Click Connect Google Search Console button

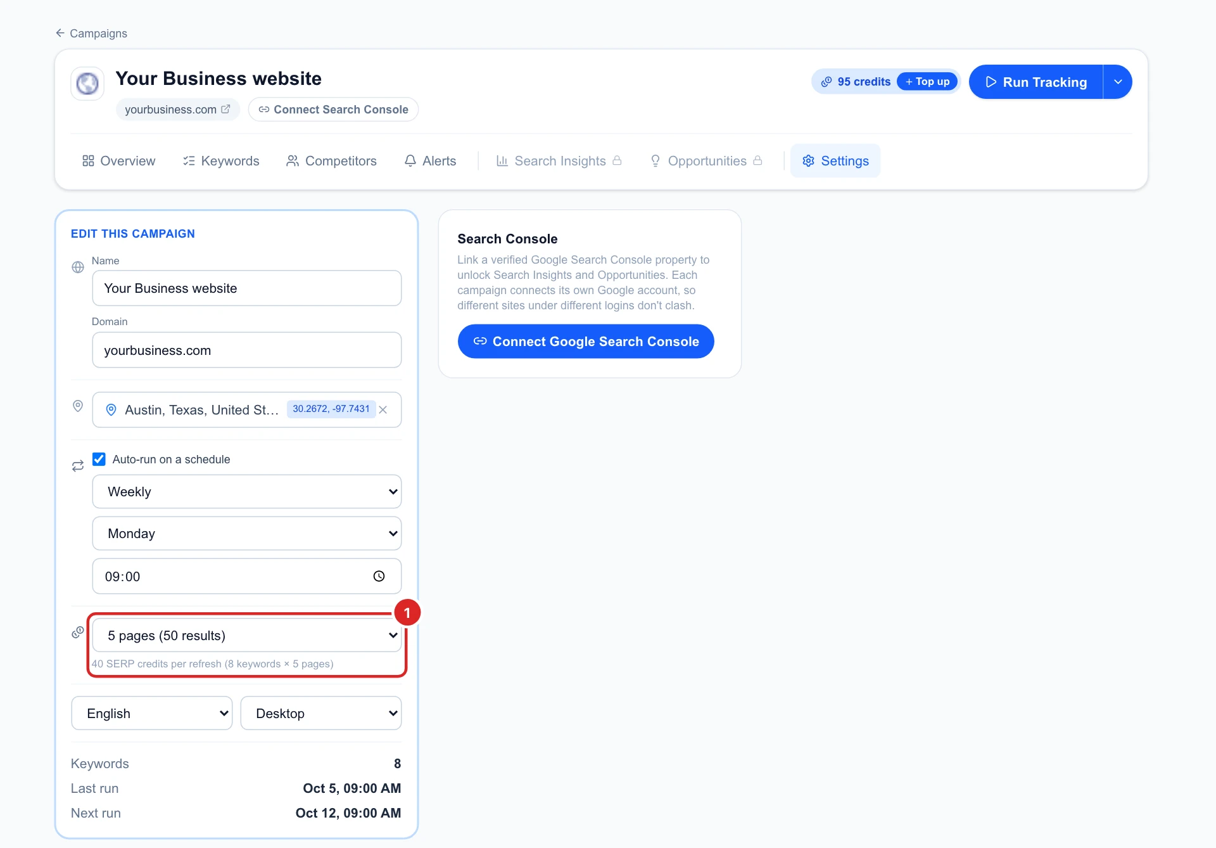click(586, 342)
